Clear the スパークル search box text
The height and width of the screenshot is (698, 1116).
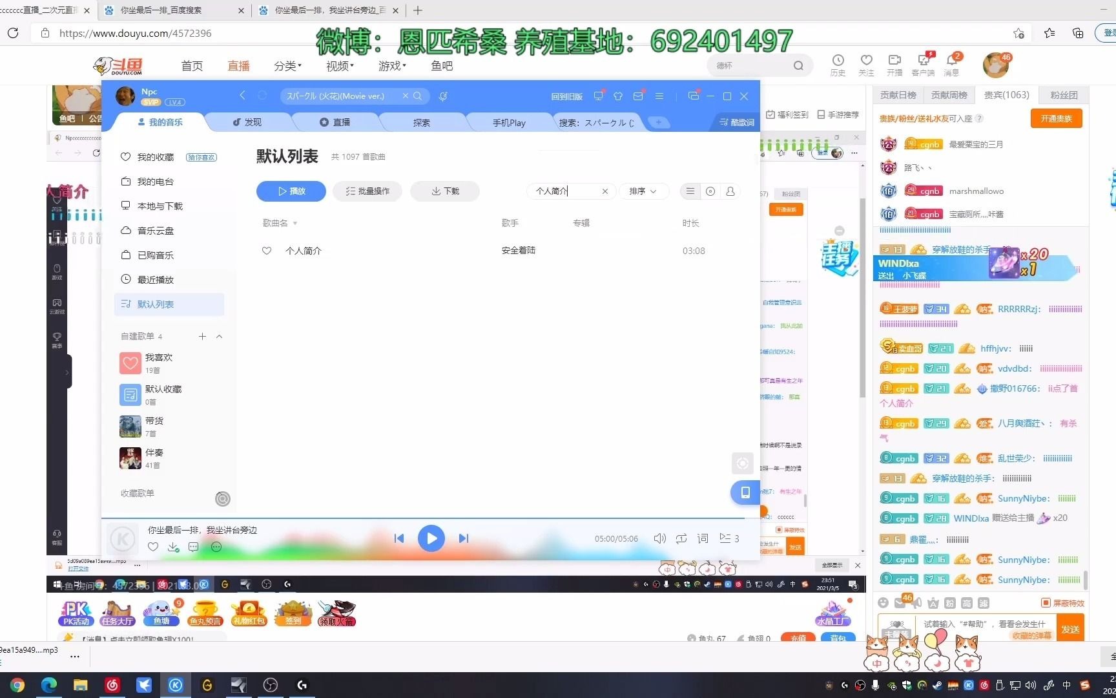[405, 96]
